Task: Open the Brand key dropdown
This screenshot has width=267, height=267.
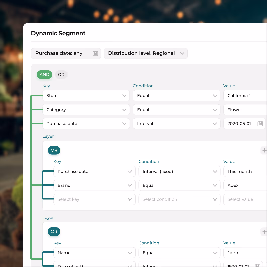Action: [x=94, y=185]
